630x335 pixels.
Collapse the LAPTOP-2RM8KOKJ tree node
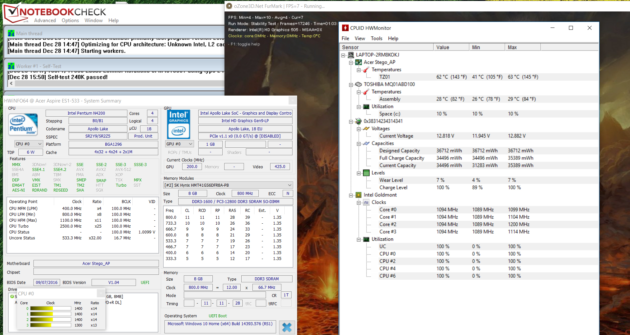tap(343, 55)
